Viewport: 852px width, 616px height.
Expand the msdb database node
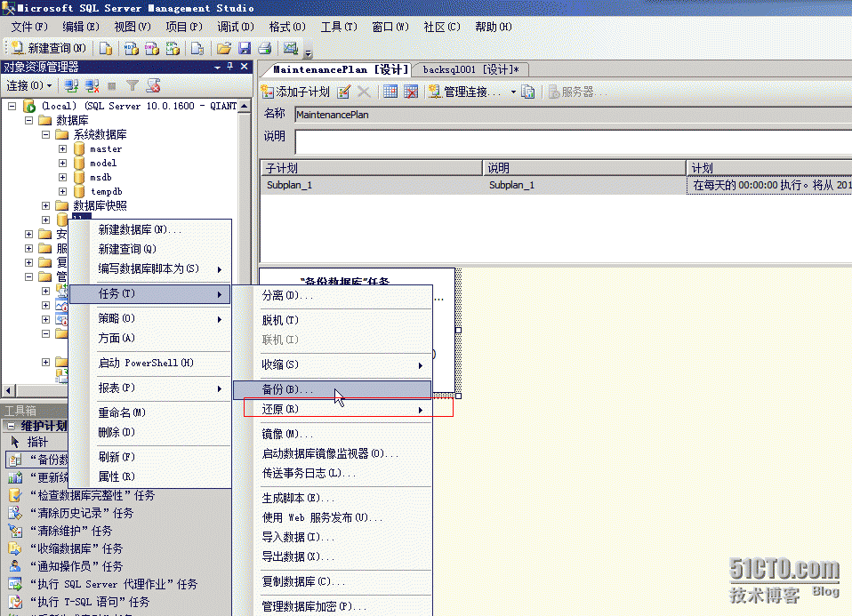62,177
